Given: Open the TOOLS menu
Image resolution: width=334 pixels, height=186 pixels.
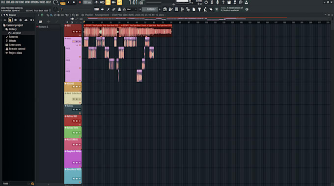Looking at the screenshot, I should (42, 2).
